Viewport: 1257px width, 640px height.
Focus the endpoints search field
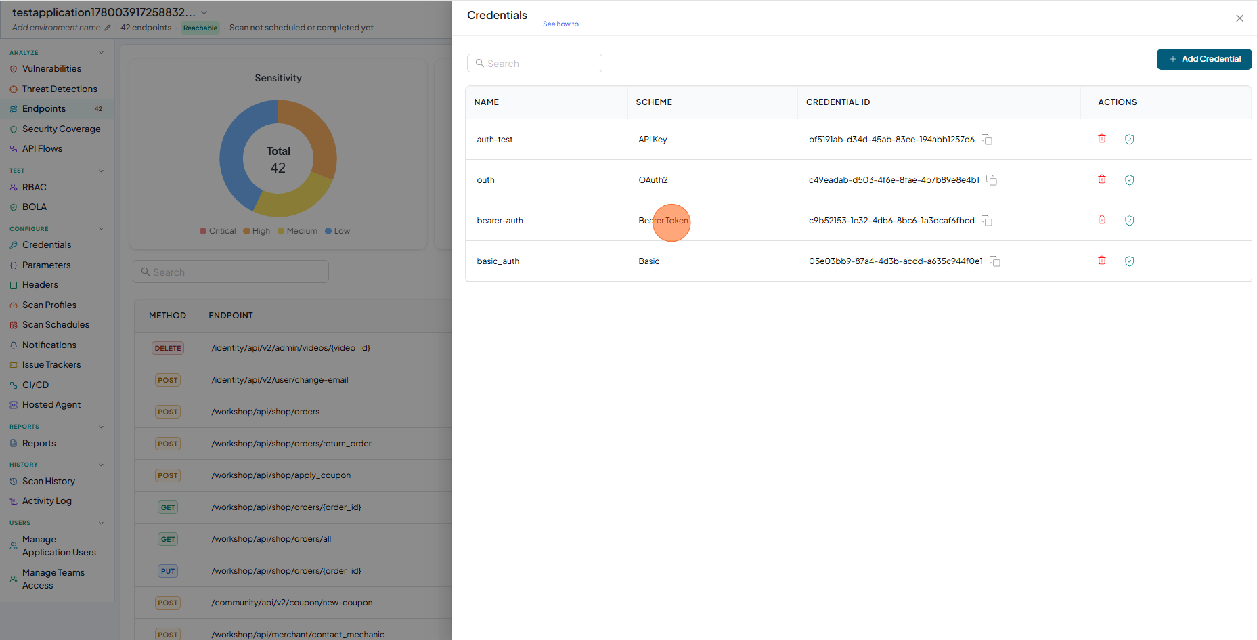pos(231,272)
